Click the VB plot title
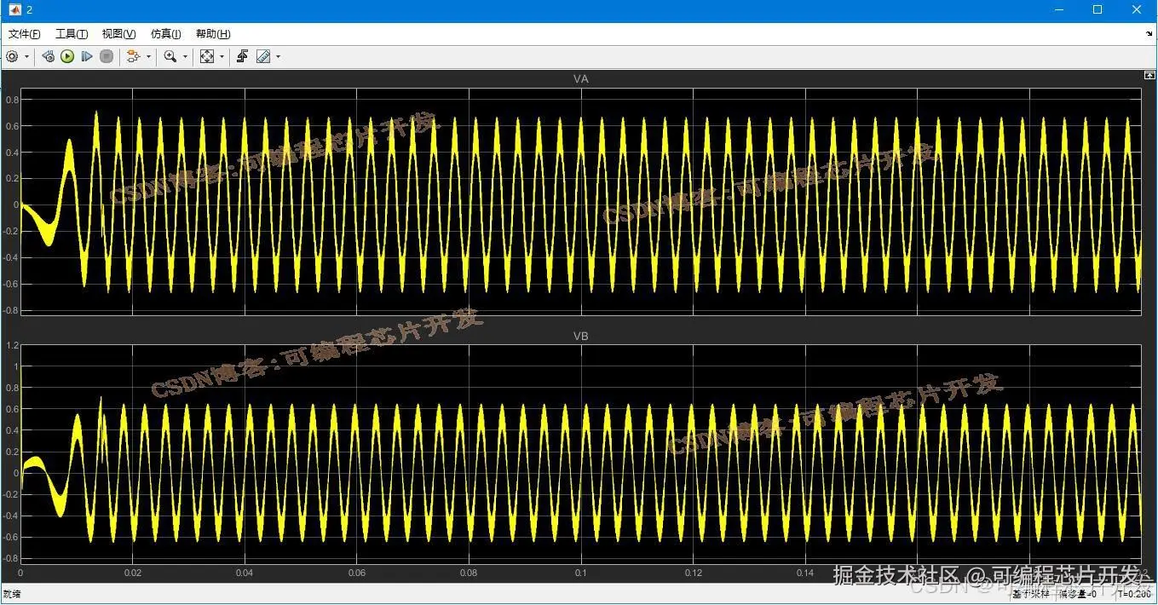 pyautogui.click(x=581, y=336)
